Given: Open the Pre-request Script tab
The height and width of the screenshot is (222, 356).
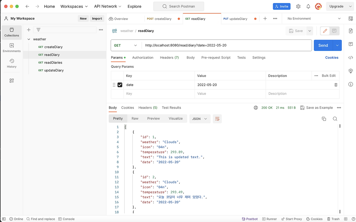Looking at the screenshot, I should coord(216,58).
